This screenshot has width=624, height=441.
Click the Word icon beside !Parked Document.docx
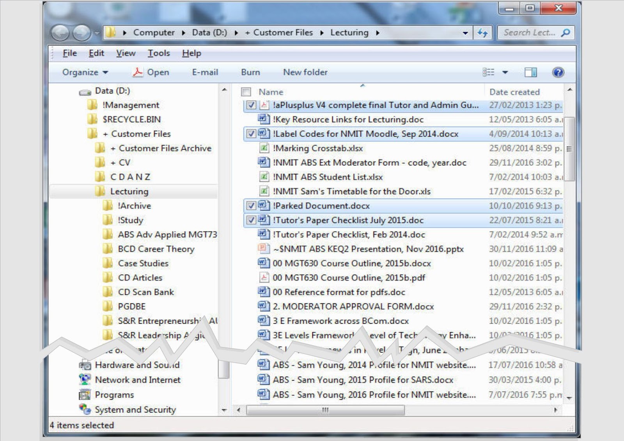(264, 206)
